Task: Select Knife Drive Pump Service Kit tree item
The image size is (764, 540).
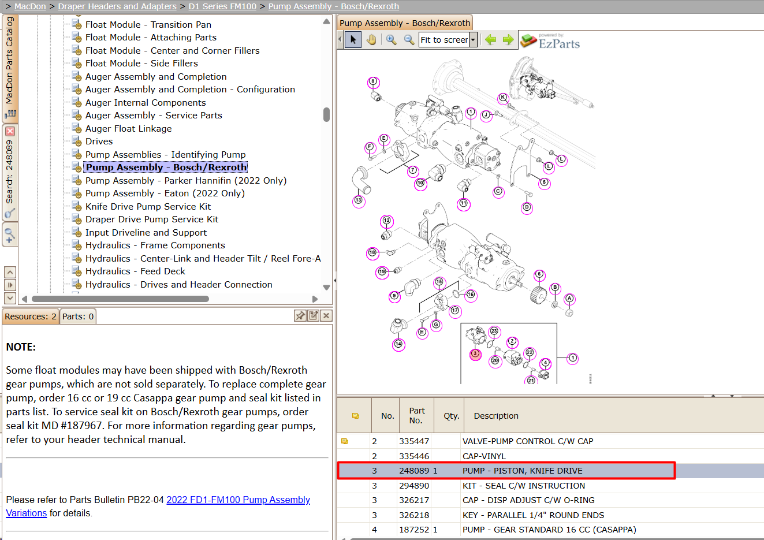Action: pyautogui.click(x=148, y=207)
